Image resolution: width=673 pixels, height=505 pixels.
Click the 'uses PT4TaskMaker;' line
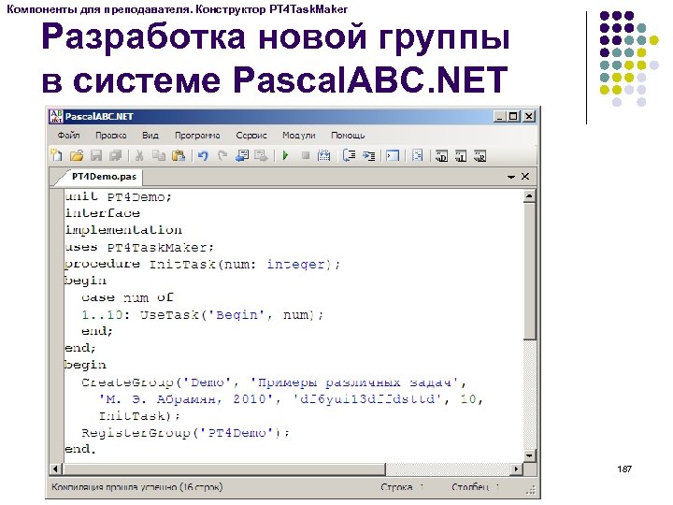[x=139, y=247]
